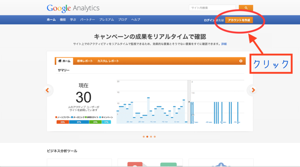Screen dimensions: 300x167
Task: Go to previous slide with left arrow
Action: [x=48, y=90]
